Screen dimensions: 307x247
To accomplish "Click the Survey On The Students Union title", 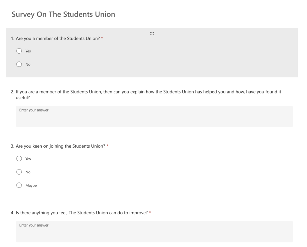I will pos(63,14).
